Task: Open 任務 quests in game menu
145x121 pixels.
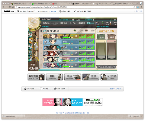Action: tap(90, 23)
